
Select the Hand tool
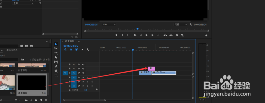(56, 71)
